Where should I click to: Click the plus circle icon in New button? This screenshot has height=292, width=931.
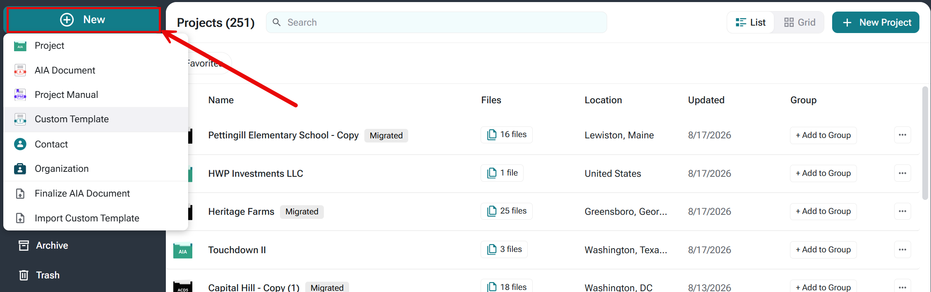click(x=67, y=20)
